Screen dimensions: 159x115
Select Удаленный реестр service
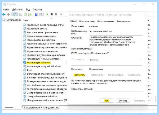click(x=37, y=29)
